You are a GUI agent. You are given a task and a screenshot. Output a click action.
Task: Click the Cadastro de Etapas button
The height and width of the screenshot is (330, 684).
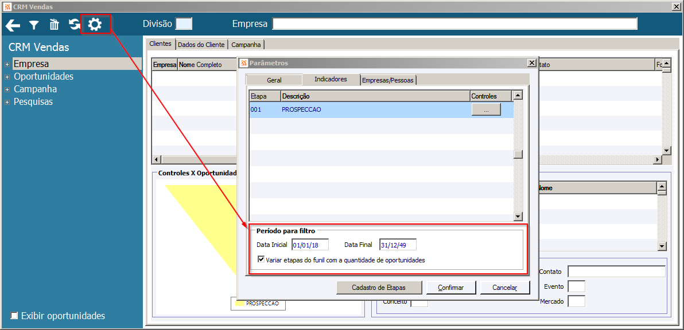point(379,288)
